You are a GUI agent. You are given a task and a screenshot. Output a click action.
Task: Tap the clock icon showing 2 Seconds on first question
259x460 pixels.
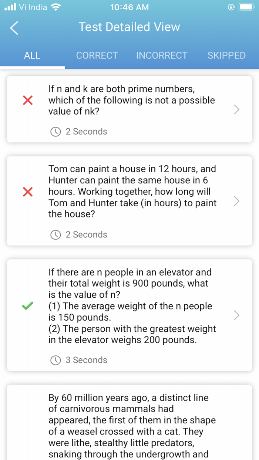pos(55,131)
